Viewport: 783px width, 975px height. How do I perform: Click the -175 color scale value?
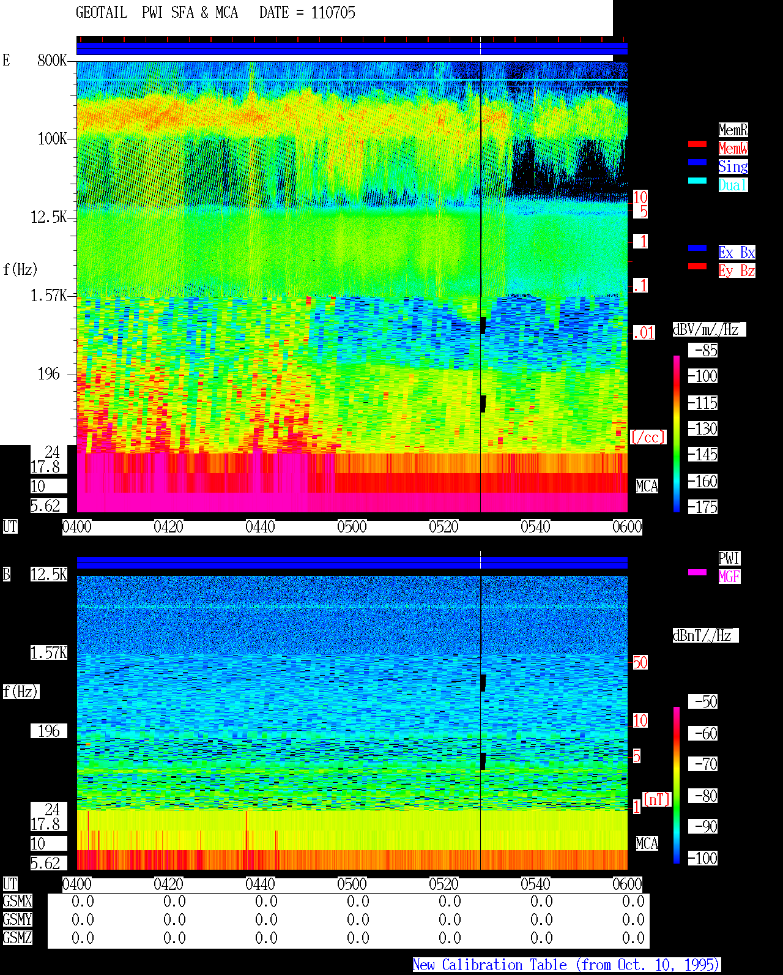click(x=703, y=507)
